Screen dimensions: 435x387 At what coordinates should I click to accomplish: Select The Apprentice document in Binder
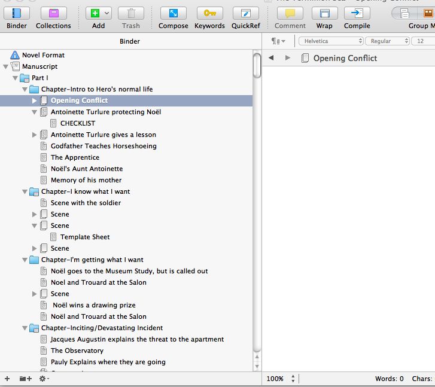[x=75, y=157]
